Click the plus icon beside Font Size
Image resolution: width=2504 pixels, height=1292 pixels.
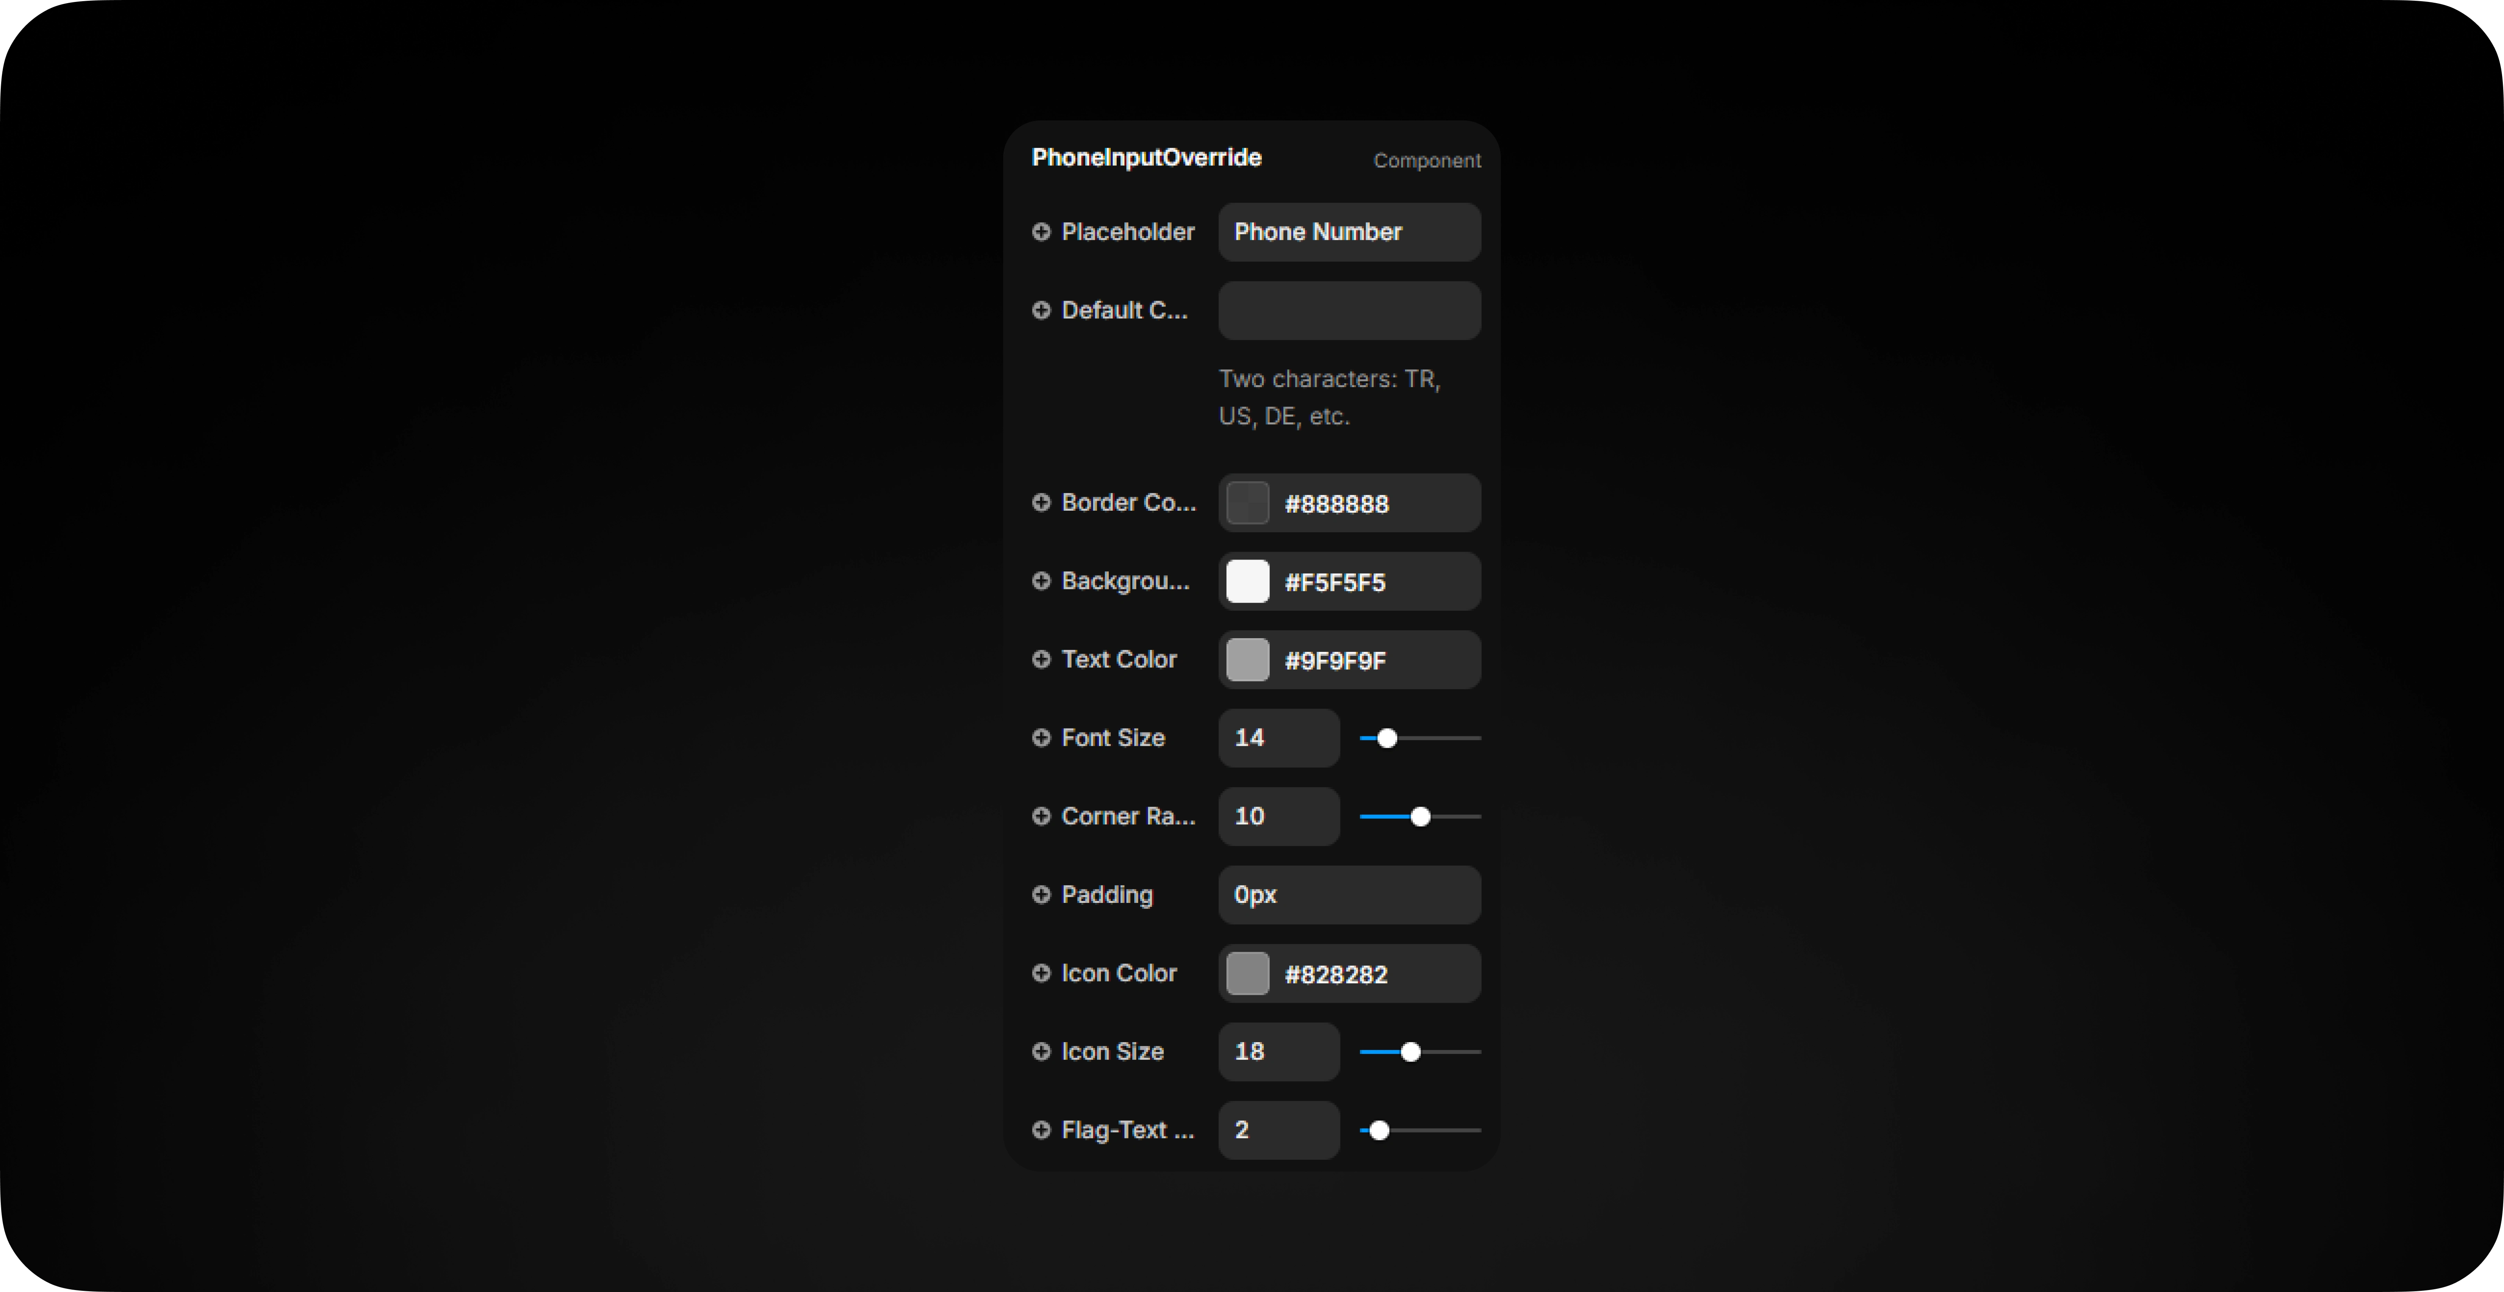click(x=1041, y=738)
